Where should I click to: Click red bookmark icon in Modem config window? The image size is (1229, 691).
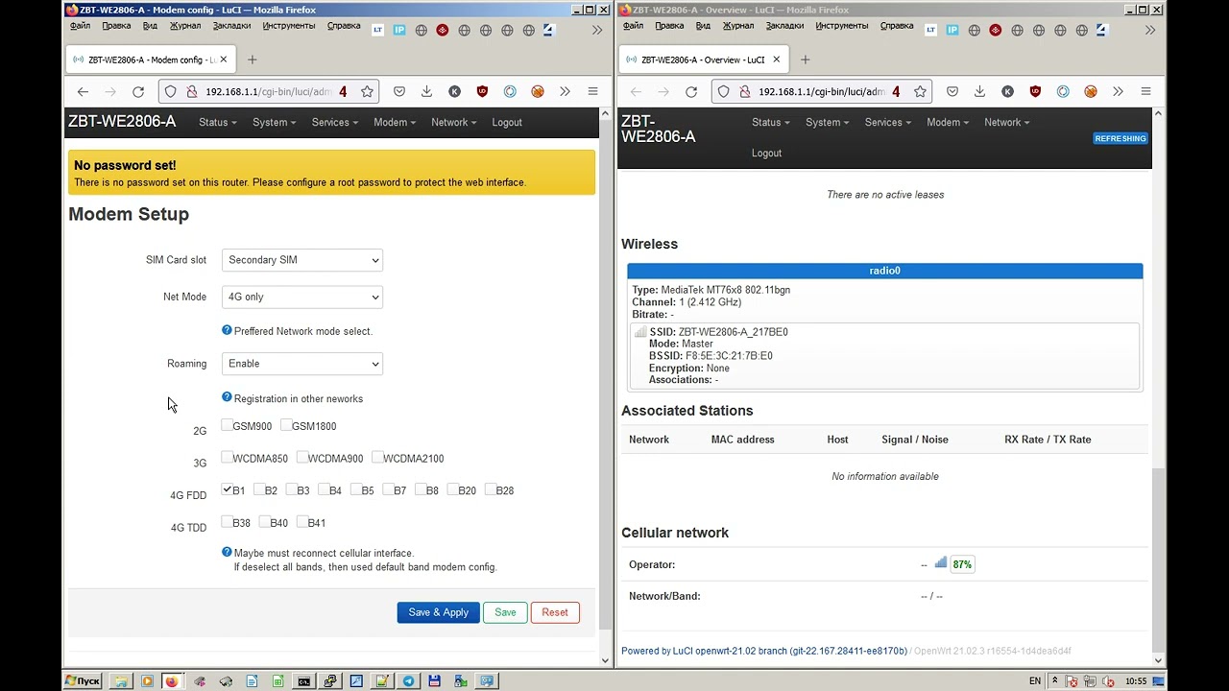(442, 30)
